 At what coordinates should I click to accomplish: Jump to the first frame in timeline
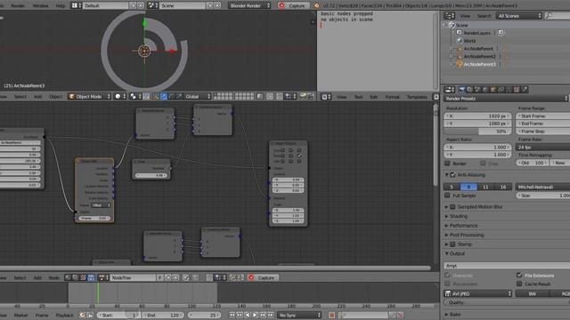click(x=232, y=315)
